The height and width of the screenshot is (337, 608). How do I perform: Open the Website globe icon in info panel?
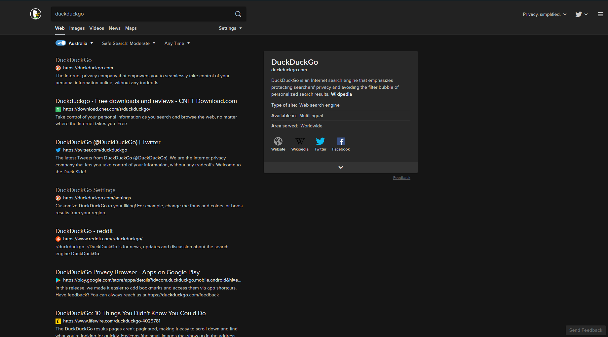tap(278, 141)
